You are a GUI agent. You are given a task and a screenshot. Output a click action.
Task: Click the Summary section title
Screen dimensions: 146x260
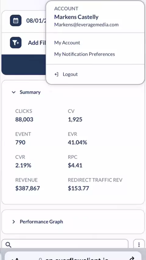point(30,92)
